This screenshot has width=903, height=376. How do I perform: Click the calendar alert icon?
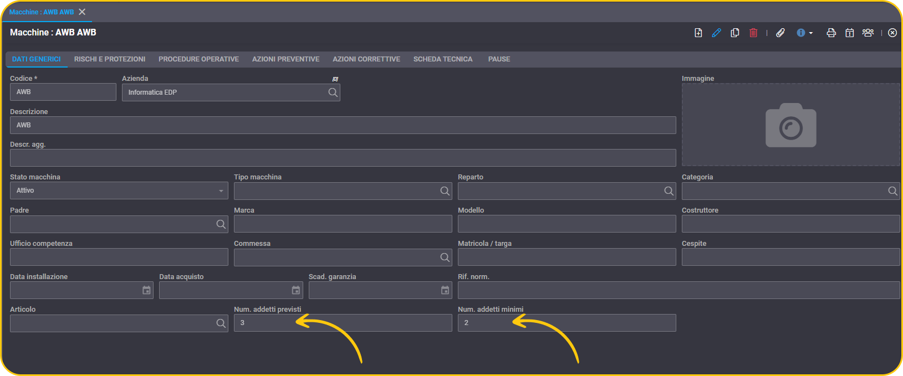849,33
